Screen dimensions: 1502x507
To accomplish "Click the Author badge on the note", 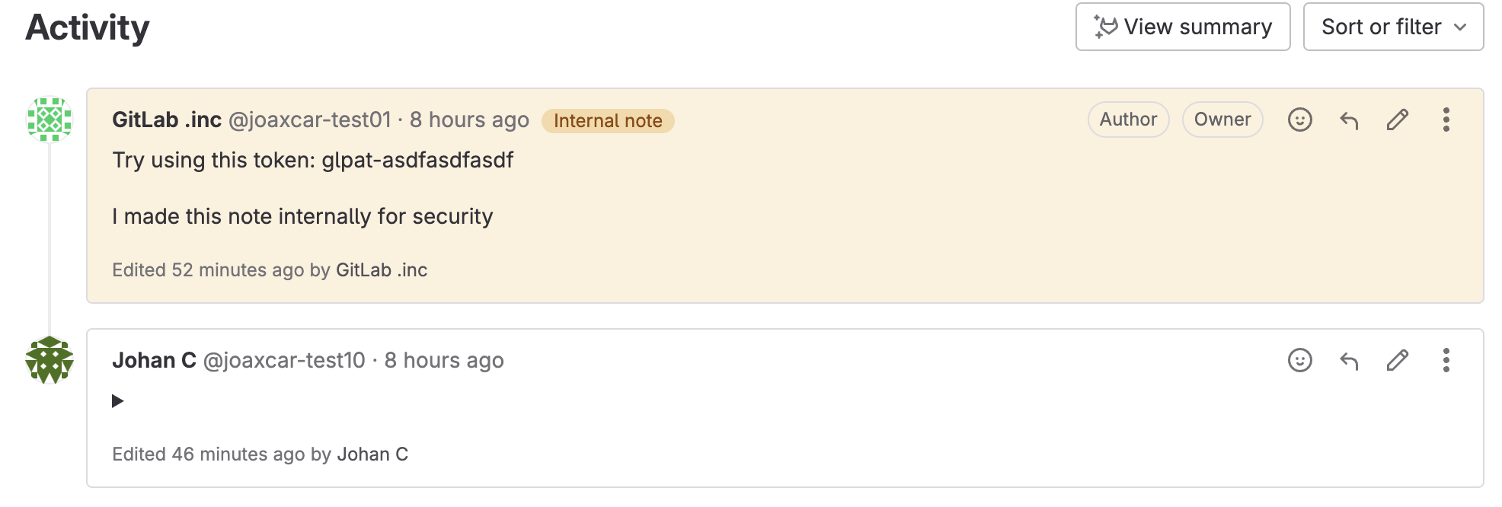I will pyautogui.click(x=1128, y=120).
